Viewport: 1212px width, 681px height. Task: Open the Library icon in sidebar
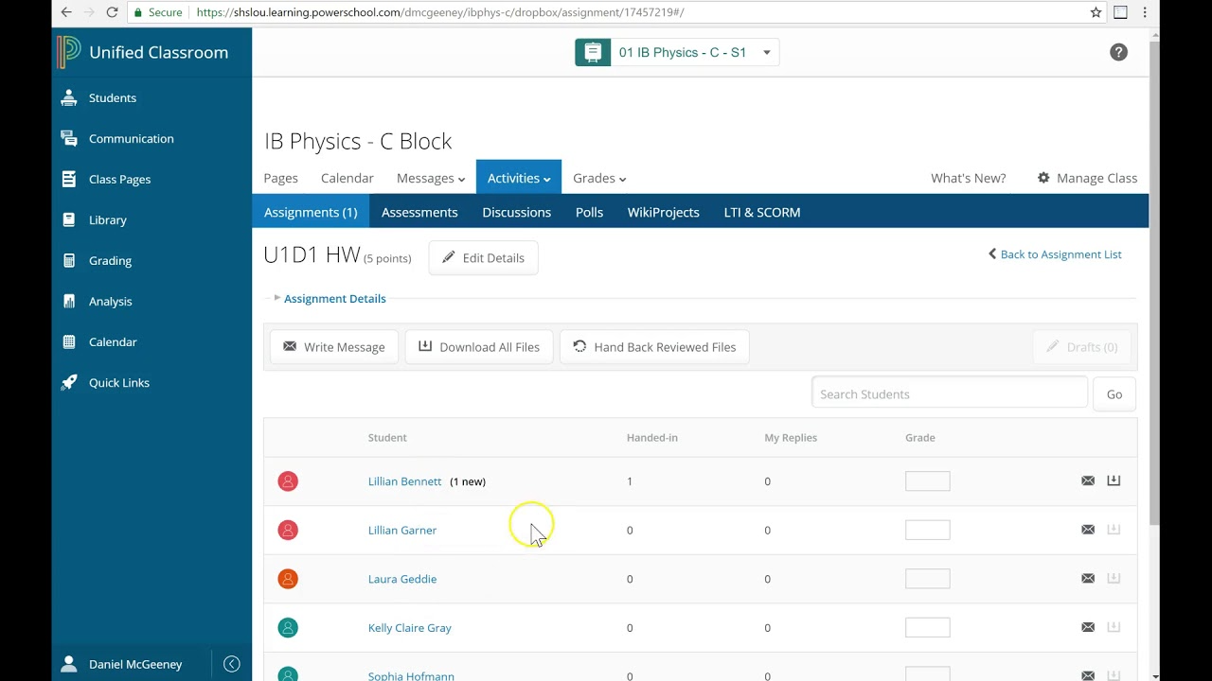(69, 219)
